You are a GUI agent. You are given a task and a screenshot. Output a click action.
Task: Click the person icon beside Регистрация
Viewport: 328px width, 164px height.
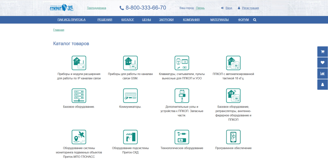point(239,8)
